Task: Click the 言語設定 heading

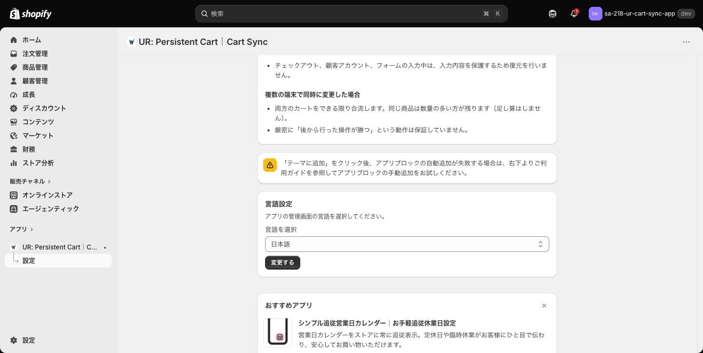Action: click(x=279, y=204)
